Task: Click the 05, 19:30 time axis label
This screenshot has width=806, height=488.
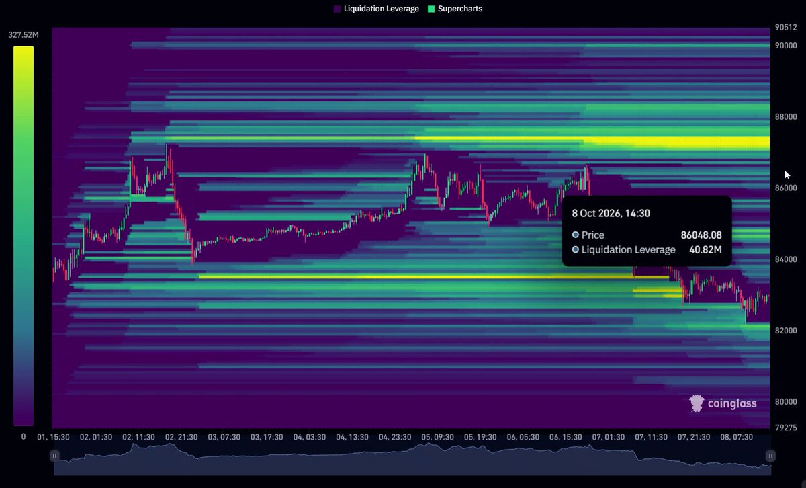Action: [x=480, y=437]
